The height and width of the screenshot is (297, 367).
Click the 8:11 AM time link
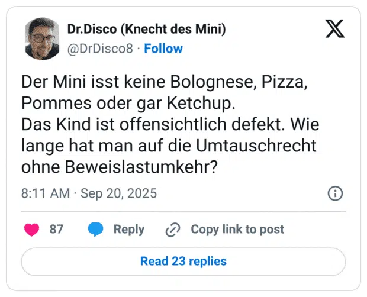[x=46, y=193]
